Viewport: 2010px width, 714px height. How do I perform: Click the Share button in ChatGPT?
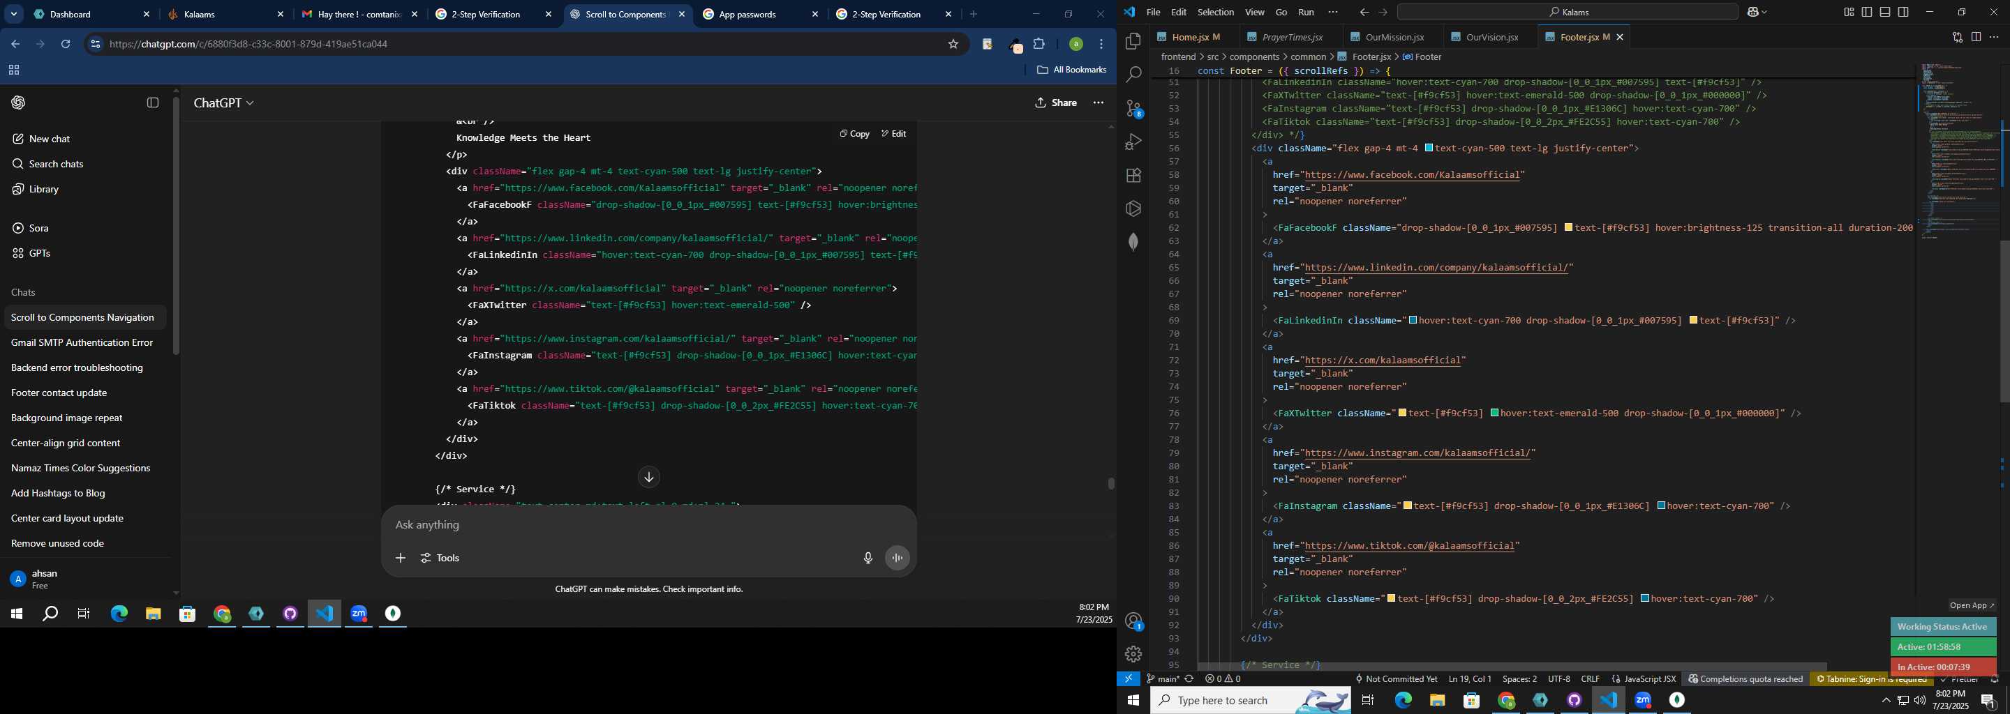point(1056,103)
